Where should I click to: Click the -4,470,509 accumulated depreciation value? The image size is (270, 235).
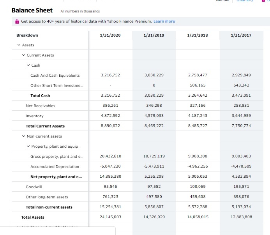click(x=241, y=166)
